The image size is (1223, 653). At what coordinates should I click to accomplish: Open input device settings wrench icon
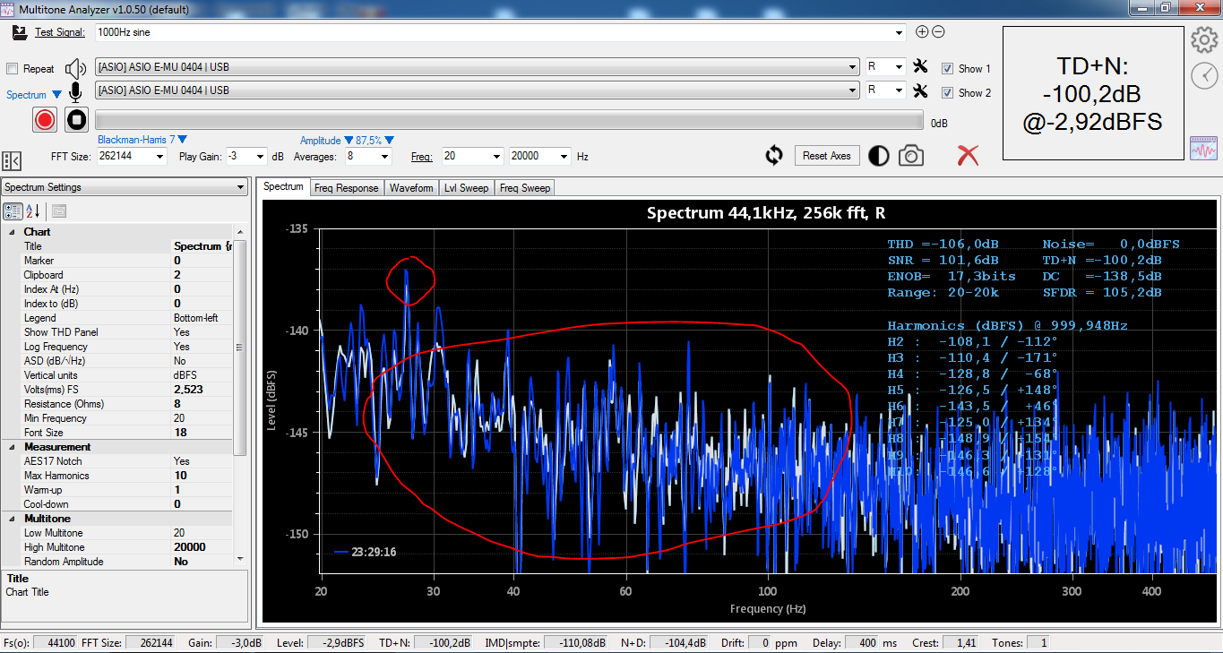(920, 90)
